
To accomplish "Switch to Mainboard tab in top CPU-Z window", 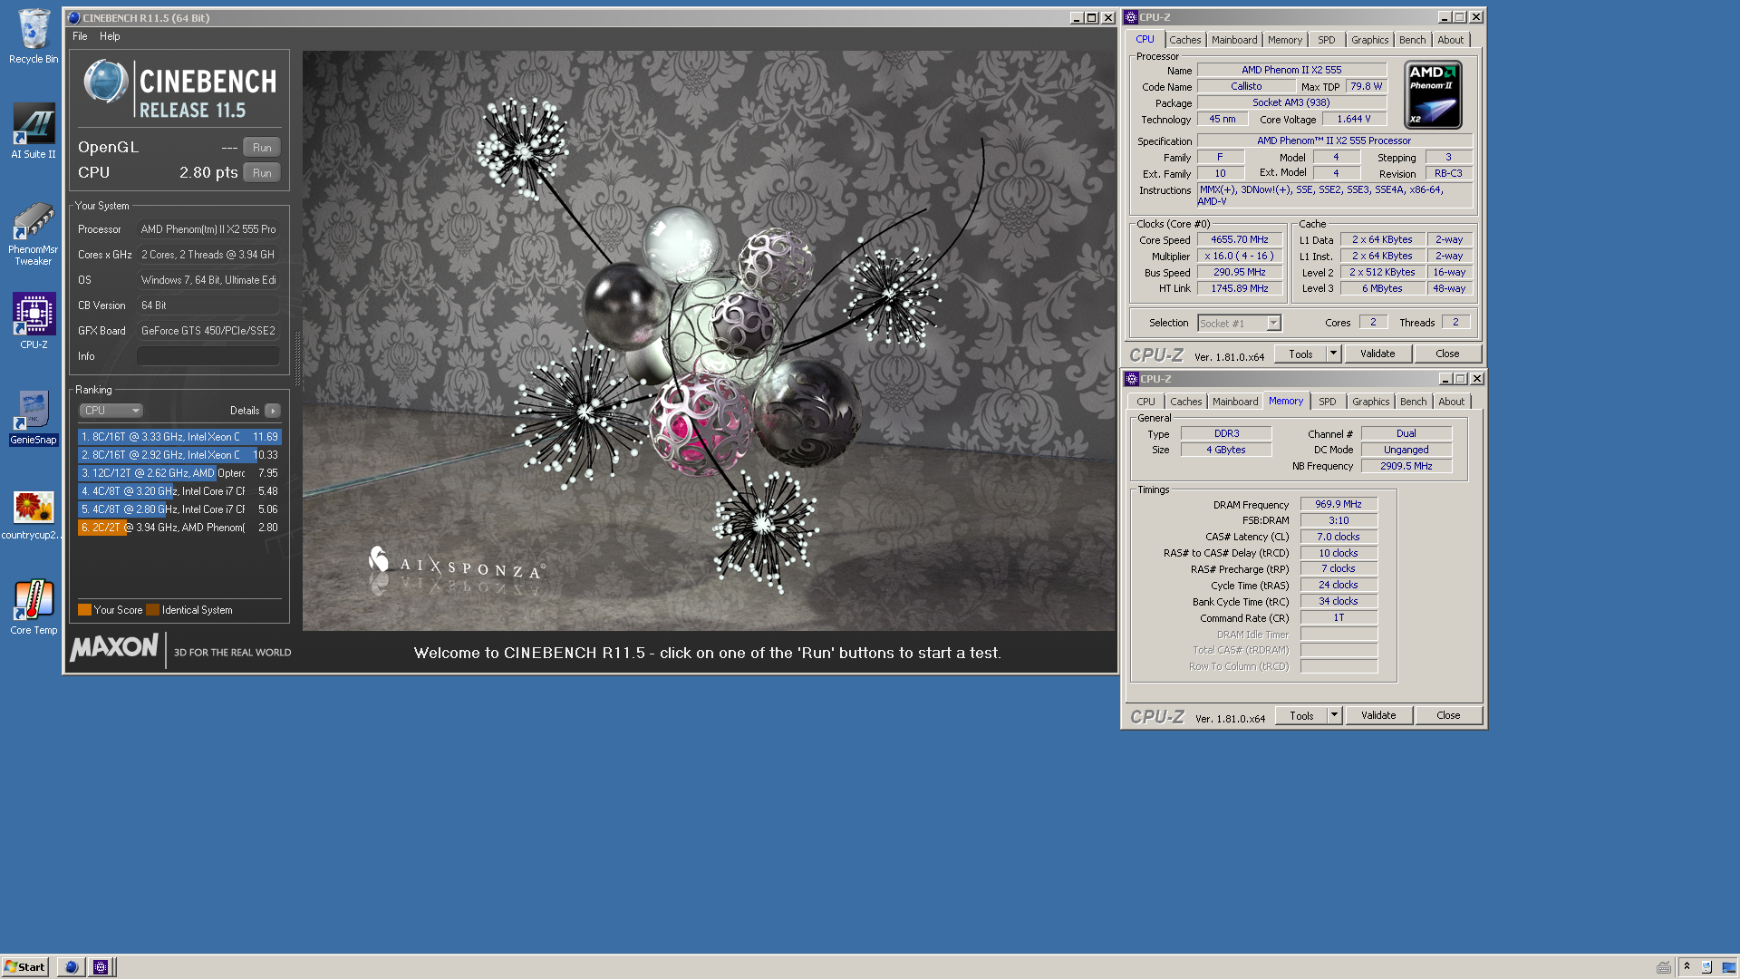I will (x=1234, y=40).
